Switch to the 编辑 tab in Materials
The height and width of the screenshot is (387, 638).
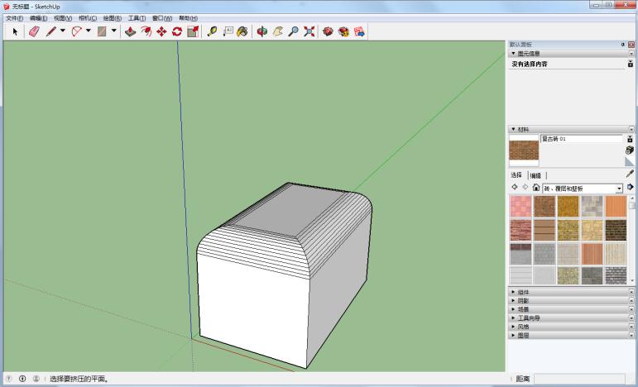535,175
